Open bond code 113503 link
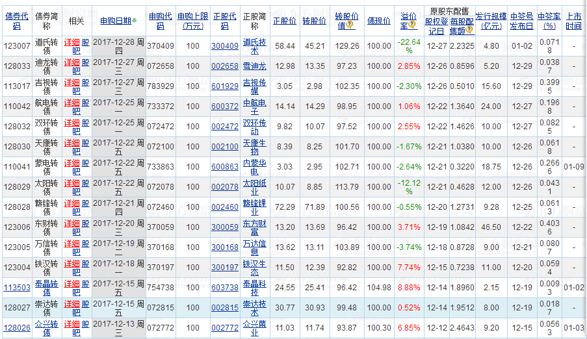Screen dimensions: 587x339 [x=17, y=288]
